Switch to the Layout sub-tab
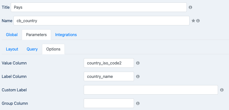This screenshot has width=229, height=110. point(12,49)
